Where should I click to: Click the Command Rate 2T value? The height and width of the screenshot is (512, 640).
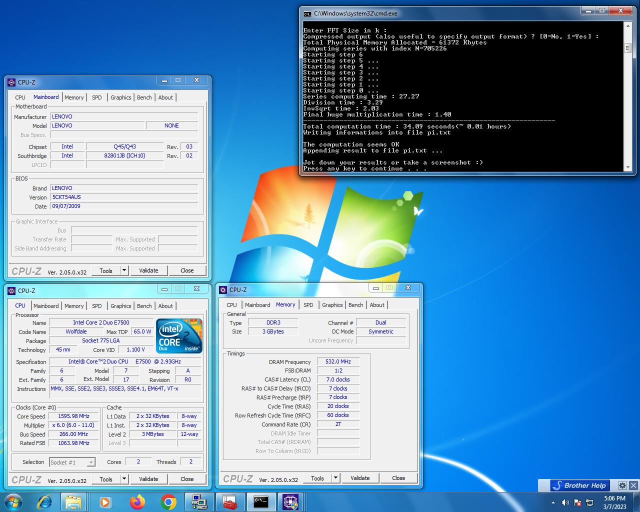(x=338, y=424)
